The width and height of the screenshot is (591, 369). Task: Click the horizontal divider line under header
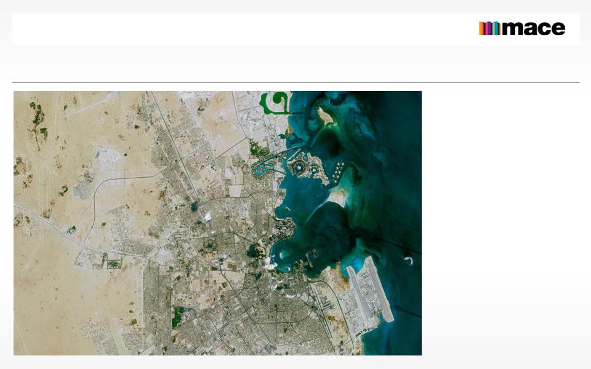click(295, 82)
